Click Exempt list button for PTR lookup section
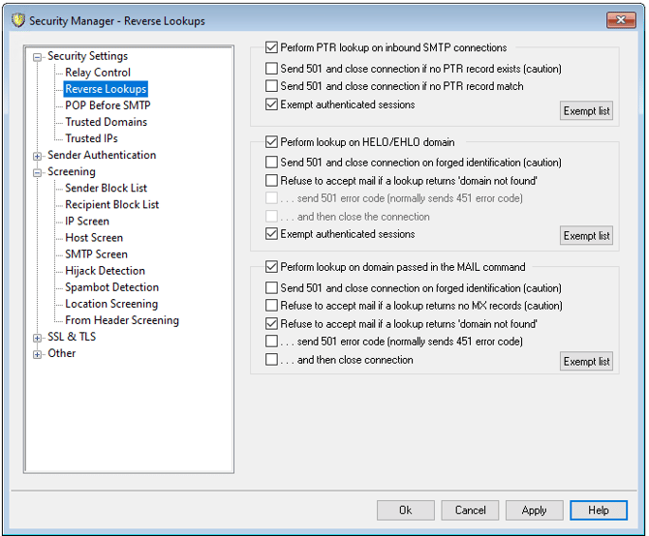649x536 pixels. [586, 111]
